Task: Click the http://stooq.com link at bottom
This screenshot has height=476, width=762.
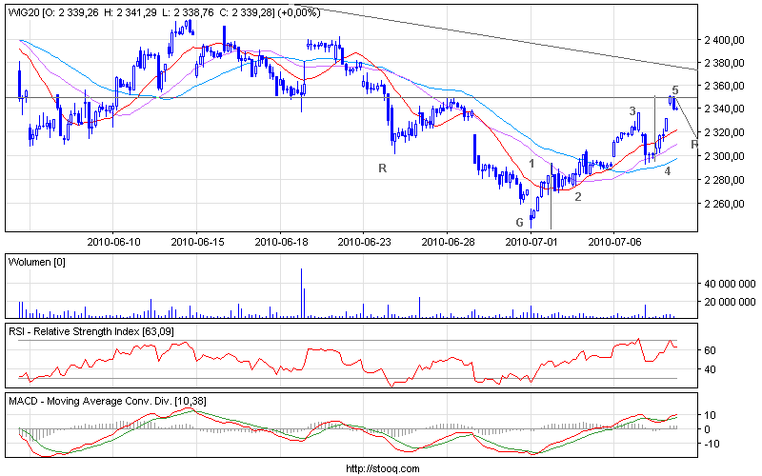Action: (380, 468)
